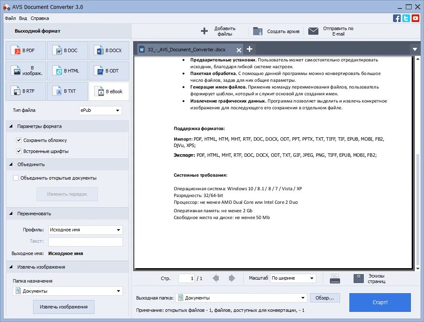The width and height of the screenshot is (424, 322).
Task: Click the 'Отправить по E-mail' label
Action: tap(338, 31)
